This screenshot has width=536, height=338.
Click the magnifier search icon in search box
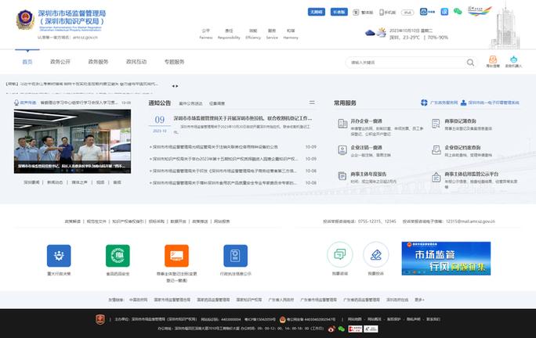pyautogui.click(x=469, y=62)
